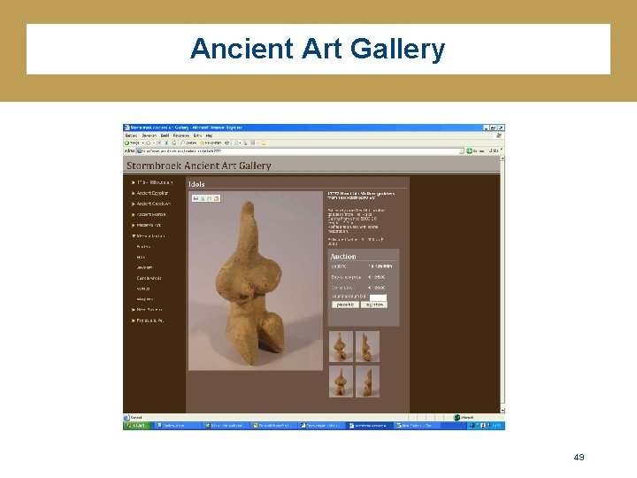
Task: Click the Windows Start button
Action: [137, 426]
